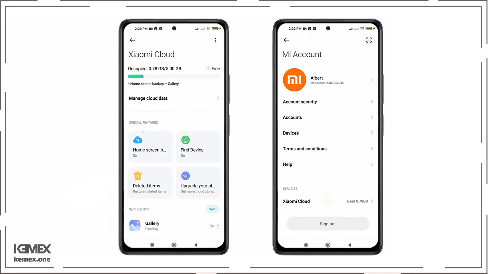Open the Find Device feature

pos(198,146)
